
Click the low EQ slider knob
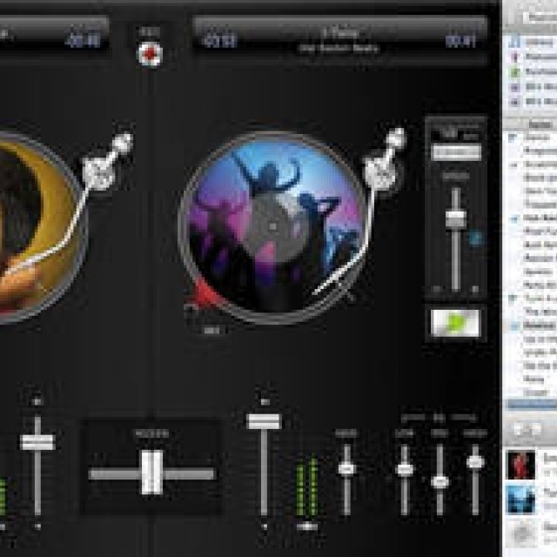(405, 470)
